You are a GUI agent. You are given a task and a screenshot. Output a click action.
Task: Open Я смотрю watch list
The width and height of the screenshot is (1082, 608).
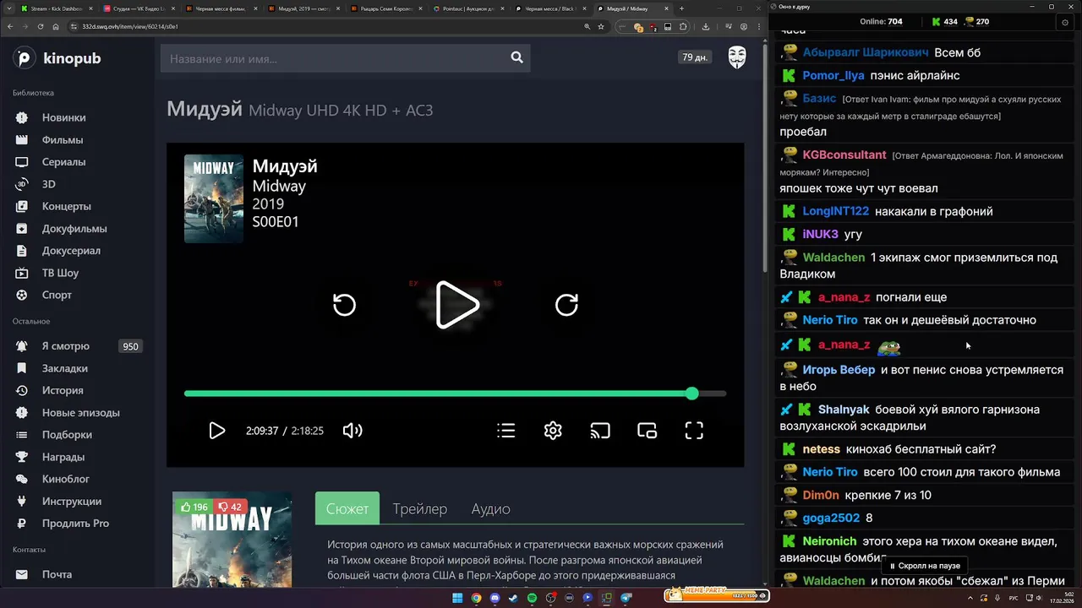pyautogui.click(x=66, y=346)
